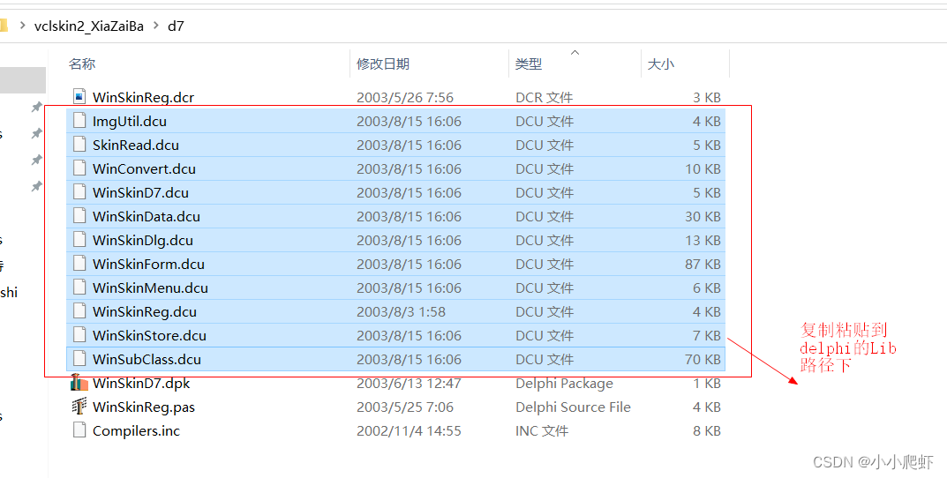Select the file name SkinRead.dcu
This screenshot has height=478, width=947.
click(x=135, y=145)
